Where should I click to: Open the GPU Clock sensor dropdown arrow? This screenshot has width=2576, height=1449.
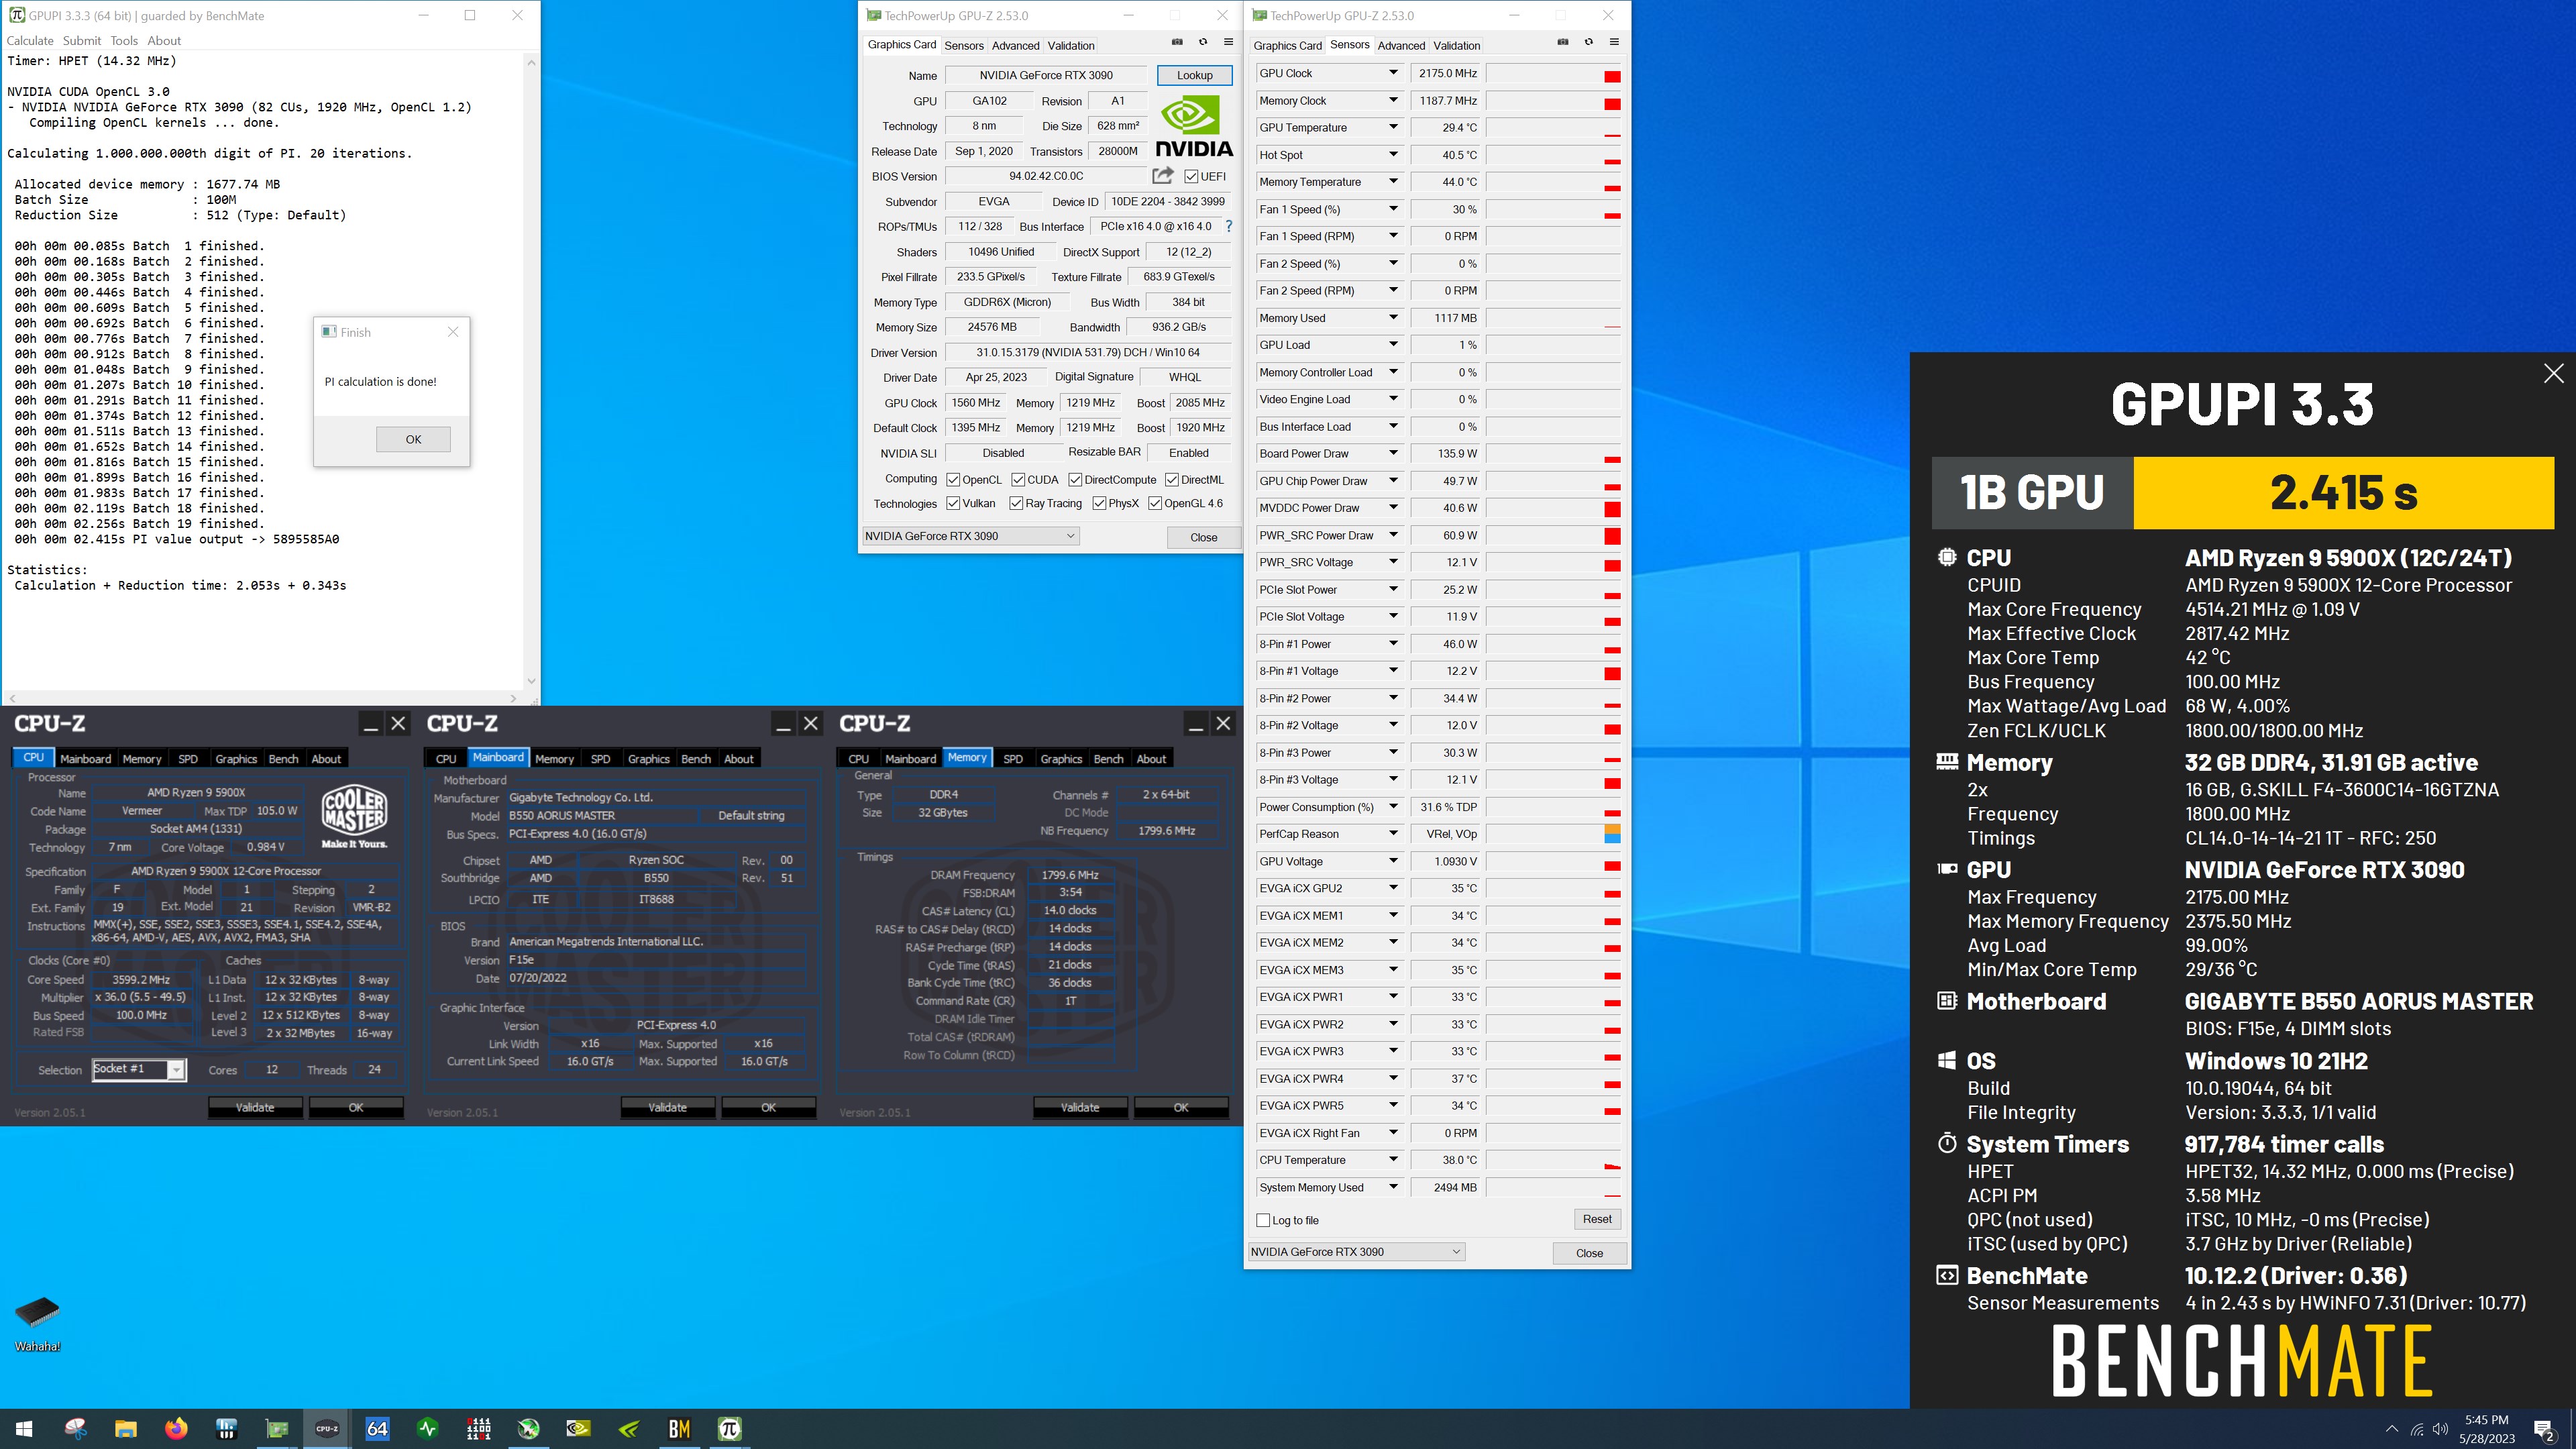click(1393, 73)
